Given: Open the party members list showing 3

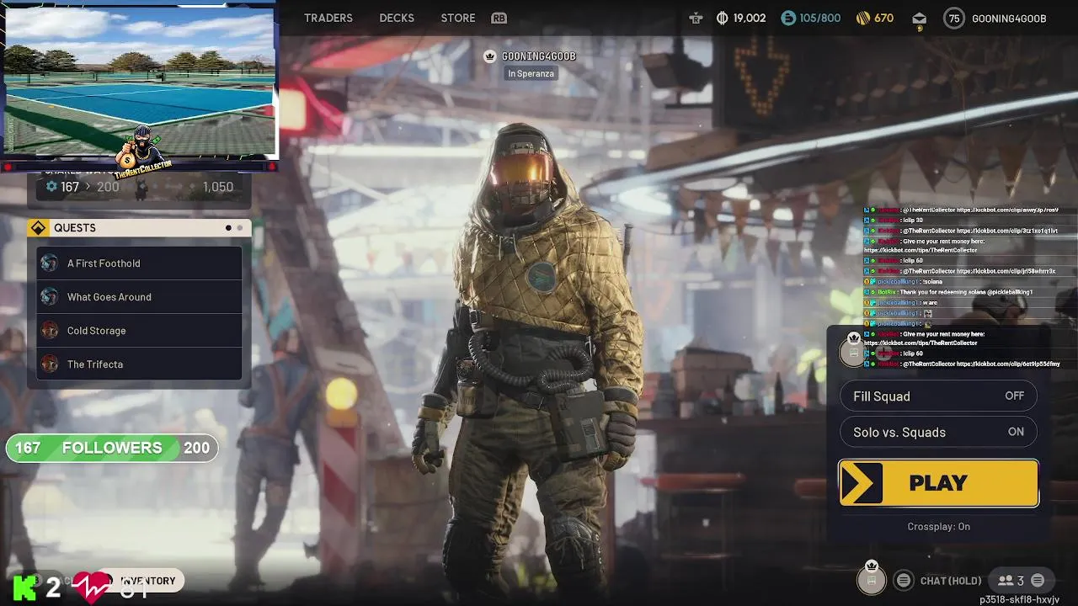Looking at the screenshot, I should pos(1011,581).
